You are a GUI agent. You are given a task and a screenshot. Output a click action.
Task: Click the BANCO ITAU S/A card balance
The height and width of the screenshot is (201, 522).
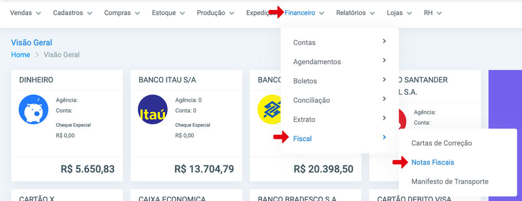[x=204, y=169]
